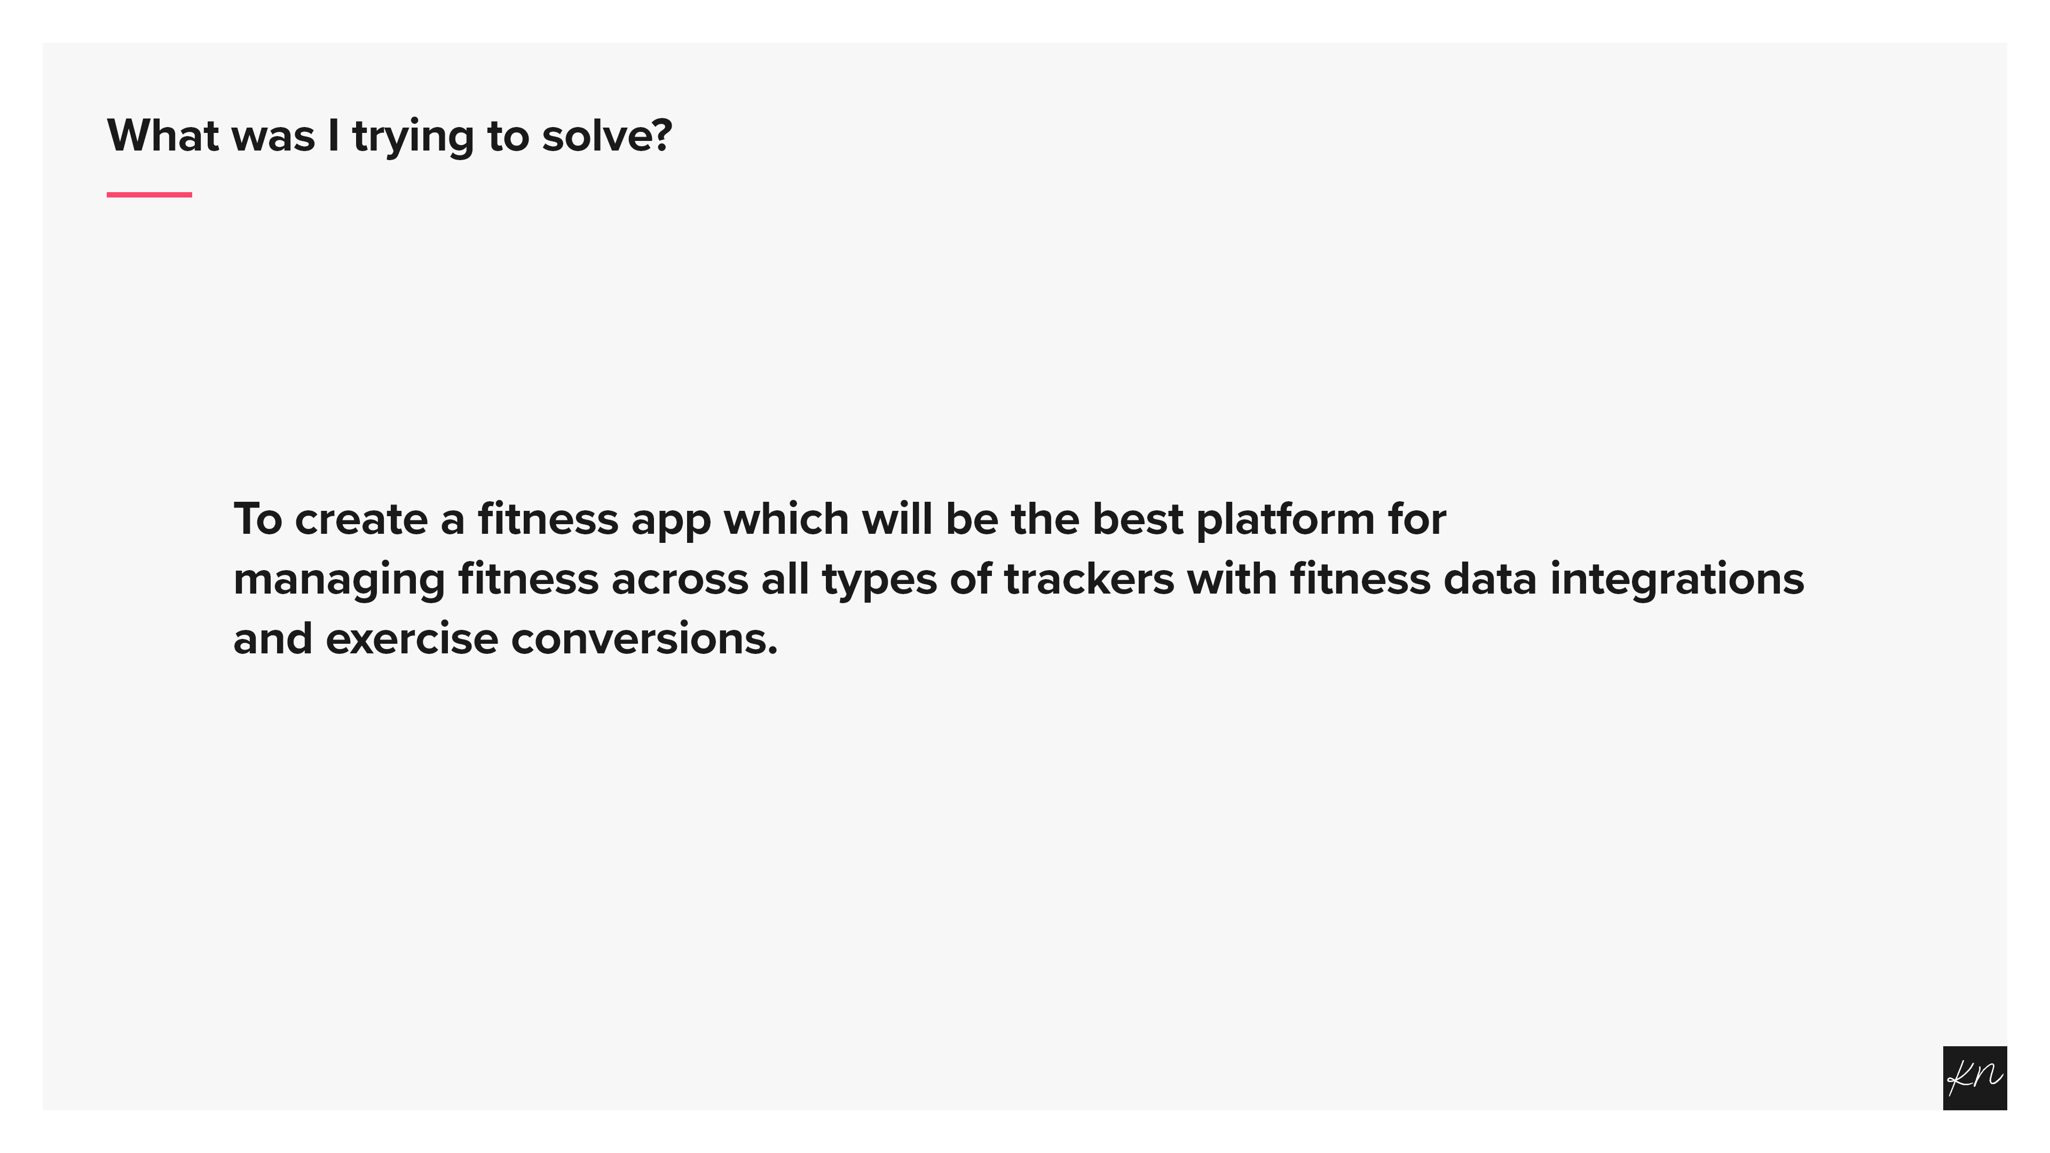
Task: Click the KN signature logo
Action: coord(1974,1077)
